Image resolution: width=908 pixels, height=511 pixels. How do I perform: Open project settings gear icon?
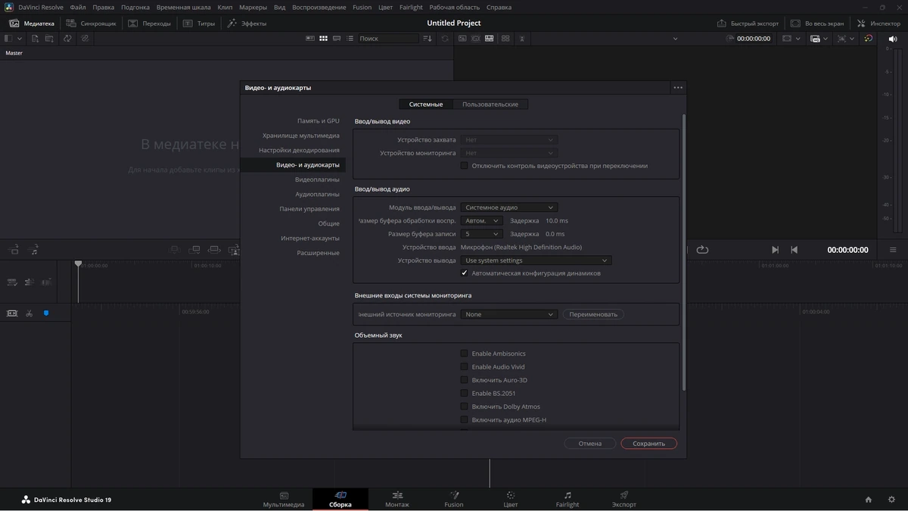click(x=891, y=500)
